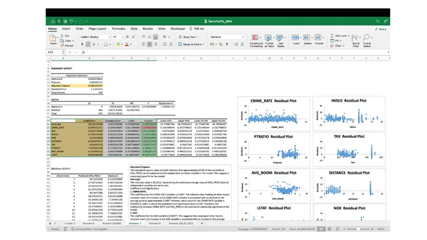This screenshot has height=240, width=427.
Task: Increase indent in the cell
Action: point(171,44)
